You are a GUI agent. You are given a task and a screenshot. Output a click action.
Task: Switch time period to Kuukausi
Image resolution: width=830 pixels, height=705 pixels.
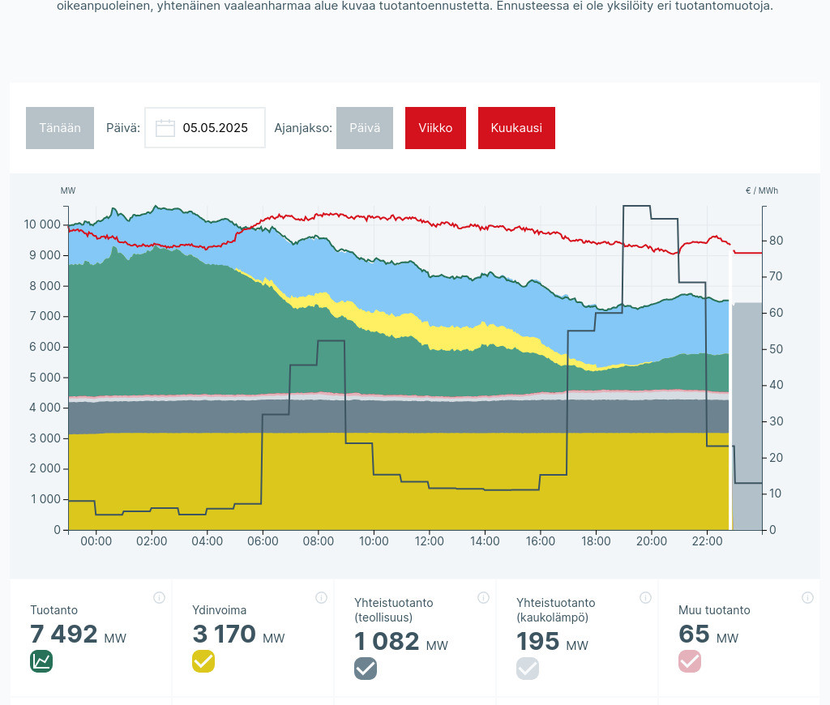516,128
